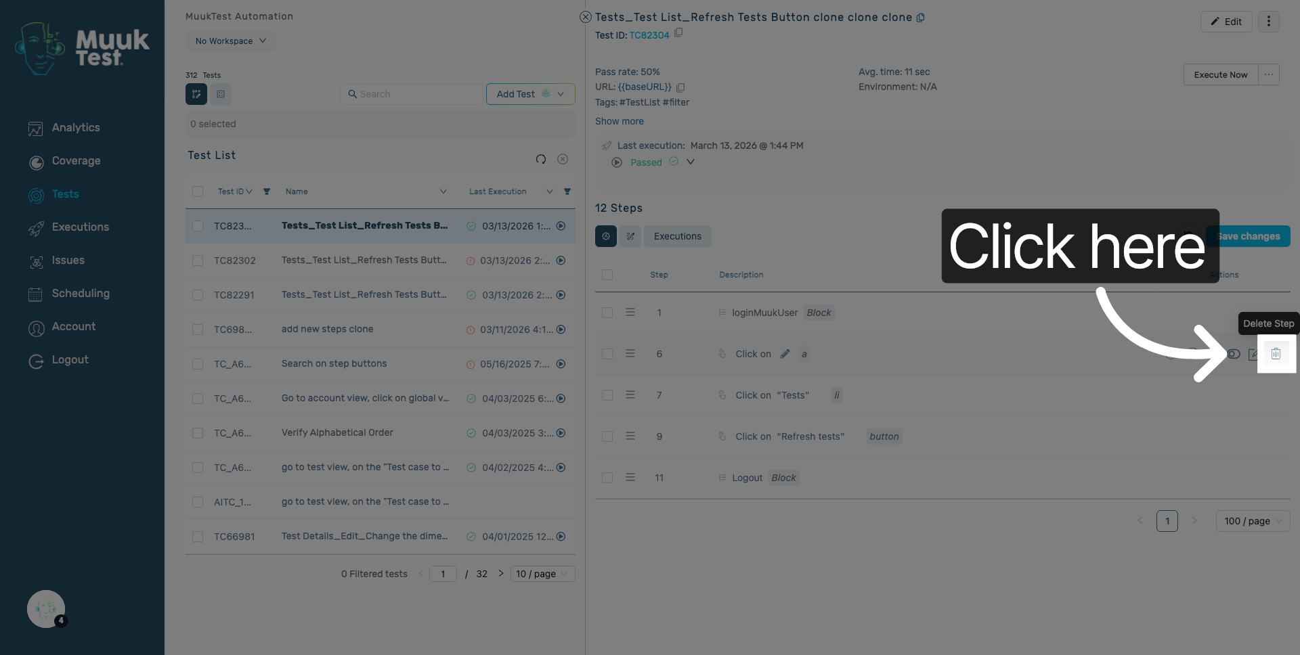Open Account in the sidebar
Image resolution: width=1300 pixels, height=655 pixels.
pos(74,327)
